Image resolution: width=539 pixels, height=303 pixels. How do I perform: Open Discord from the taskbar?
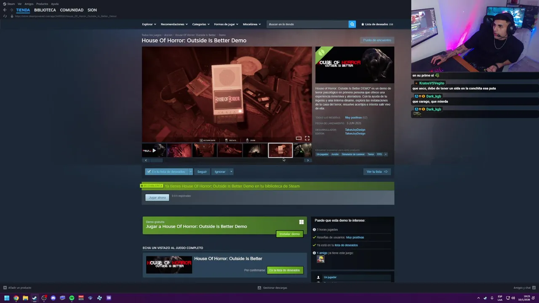[x=53, y=298]
